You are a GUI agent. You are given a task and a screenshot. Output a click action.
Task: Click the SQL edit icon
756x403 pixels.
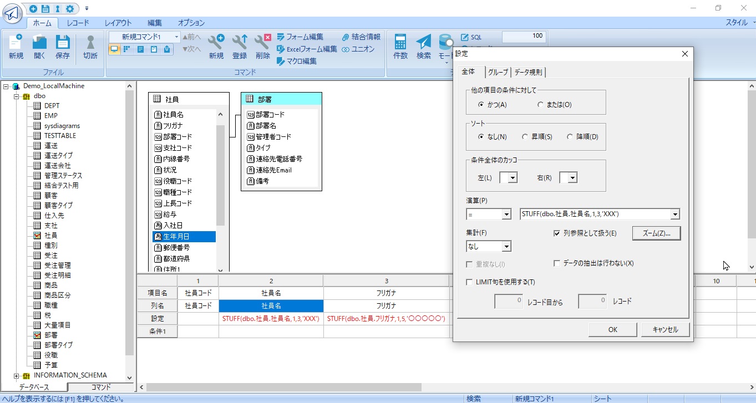(471, 37)
